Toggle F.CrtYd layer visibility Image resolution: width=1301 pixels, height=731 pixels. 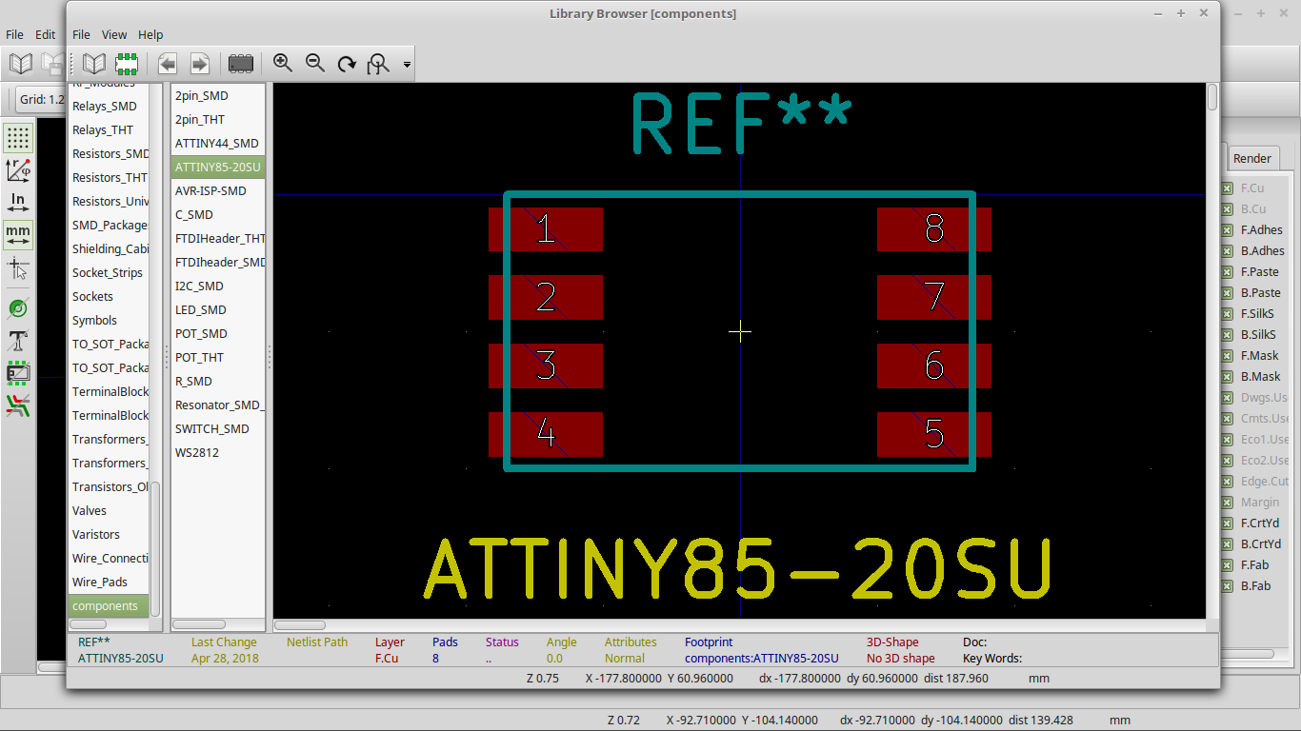click(x=1228, y=524)
